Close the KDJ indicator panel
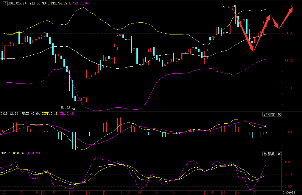Screen dimensions: 302x195 point(279,154)
